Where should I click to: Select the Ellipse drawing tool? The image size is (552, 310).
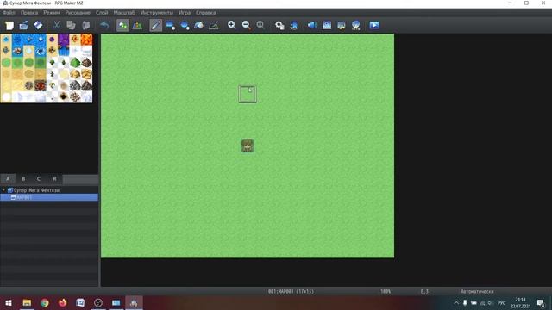pyautogui.click(x=185, y=25)
